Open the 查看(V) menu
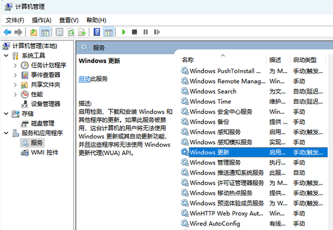The image size is (333, 230). [x=69, y=21]
